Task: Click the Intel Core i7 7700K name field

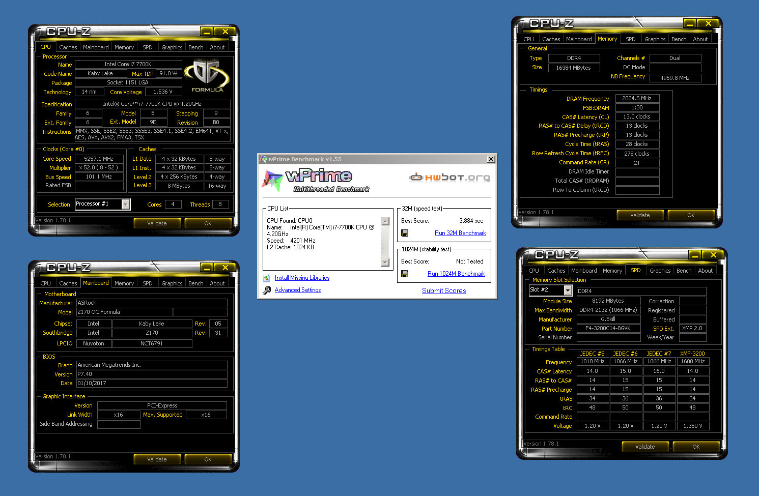Action: [x=128, y=64]
